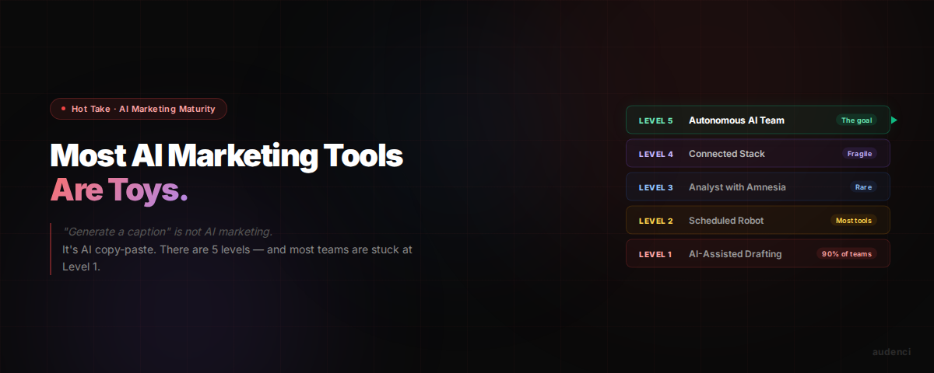Click the red dot in Hot Take badge
The height and width of the screenshot is (373, 934).
[x=63, y=109]
